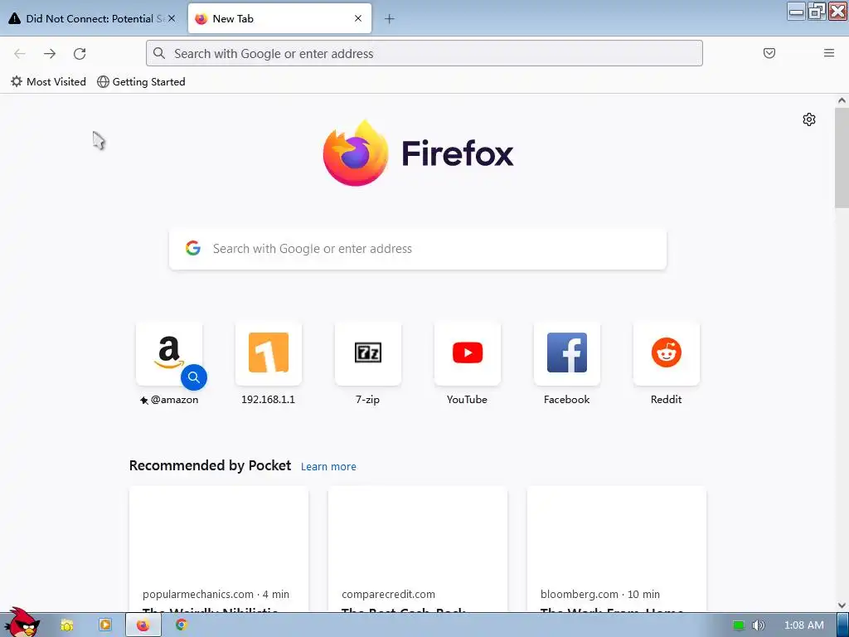This screenshot has width=849, height=637.
Task: Click the Learn more Pocket link
Action: click(328, 466)
